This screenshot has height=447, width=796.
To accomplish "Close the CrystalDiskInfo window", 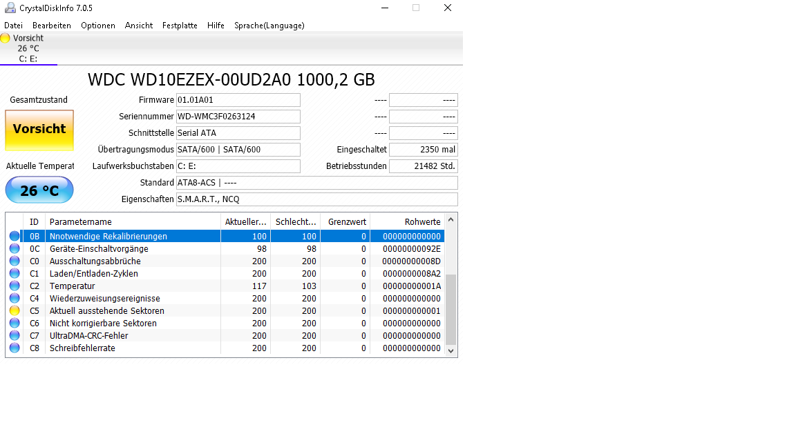I will (447, 8).
